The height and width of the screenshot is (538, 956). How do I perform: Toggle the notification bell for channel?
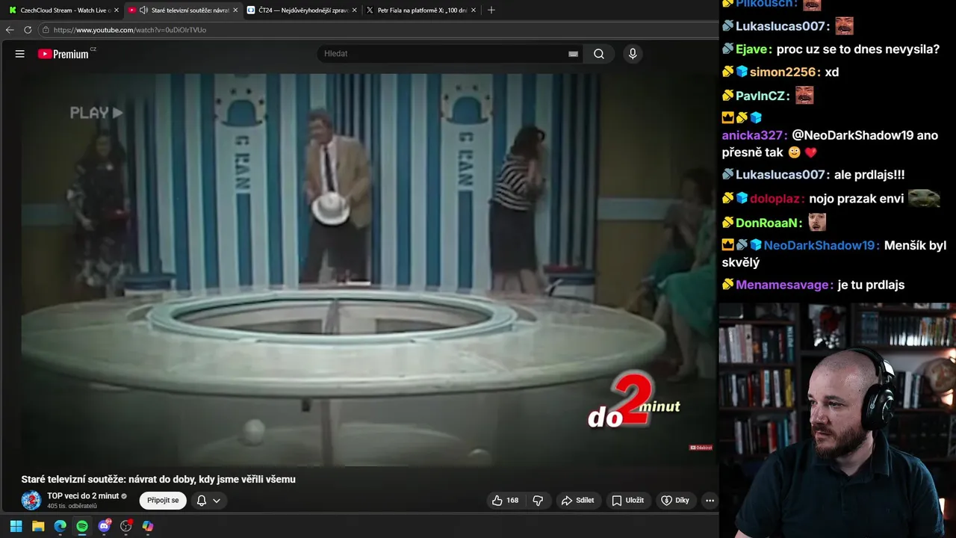201,501
